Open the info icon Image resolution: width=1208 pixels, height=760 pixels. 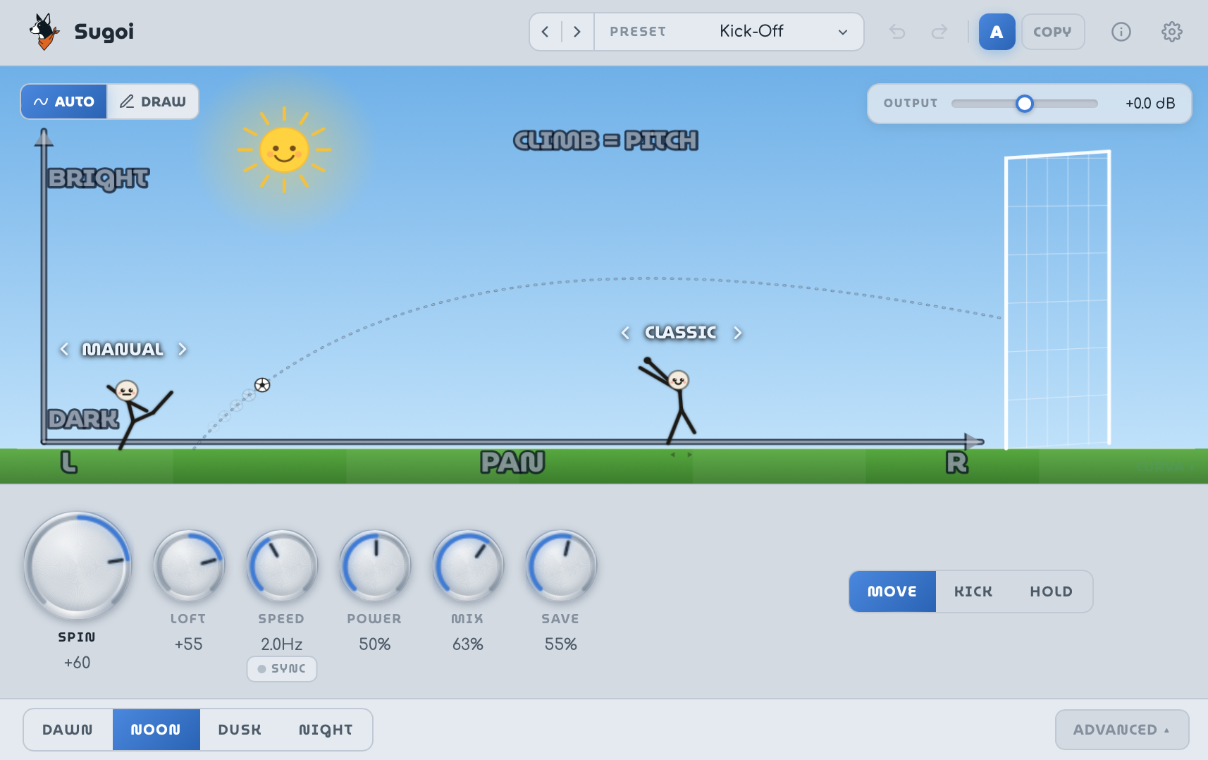coord(1121,32)
